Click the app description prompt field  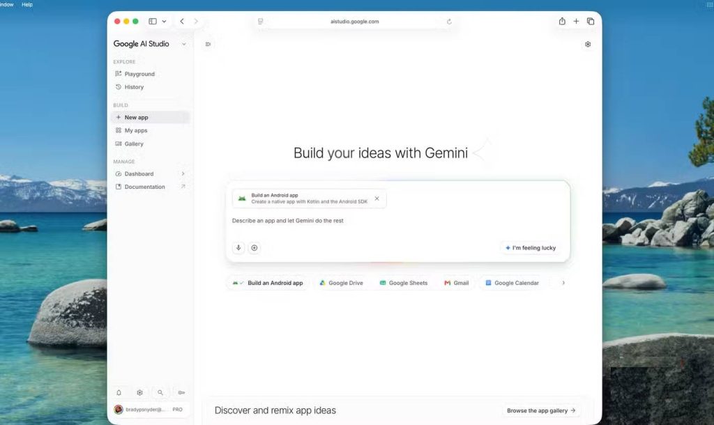click(398, 221)
